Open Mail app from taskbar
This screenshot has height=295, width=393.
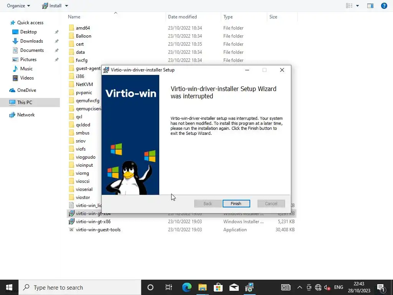click(x=234, y=287)
